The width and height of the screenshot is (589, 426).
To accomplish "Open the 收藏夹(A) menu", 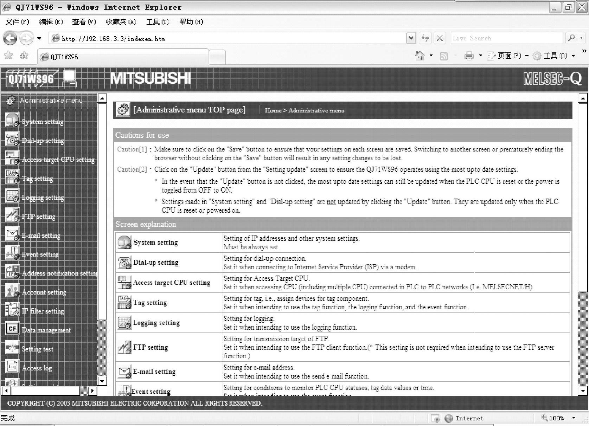I will [x=121, y=22].
